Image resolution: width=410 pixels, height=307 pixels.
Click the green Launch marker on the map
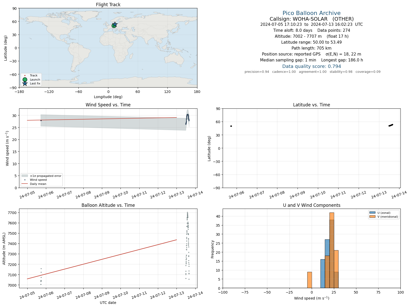click(114, 26)
